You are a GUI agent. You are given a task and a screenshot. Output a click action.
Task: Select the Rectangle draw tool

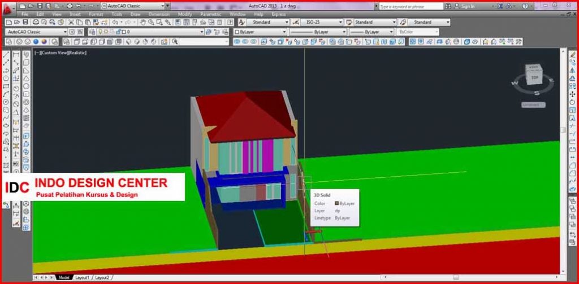pyautogui.click(x=6, y=86)
